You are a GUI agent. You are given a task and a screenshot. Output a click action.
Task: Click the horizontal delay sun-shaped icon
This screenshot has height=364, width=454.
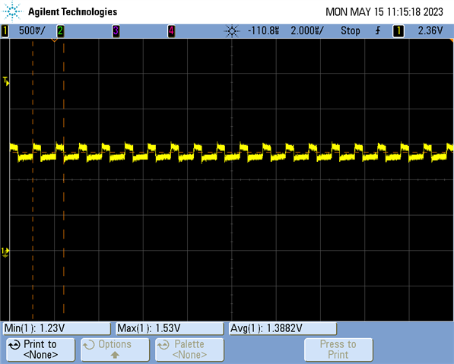(232, 30)
